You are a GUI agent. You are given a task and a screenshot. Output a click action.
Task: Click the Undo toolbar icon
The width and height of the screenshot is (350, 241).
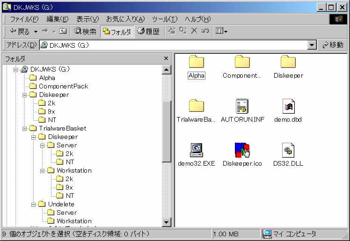[205, 30]
